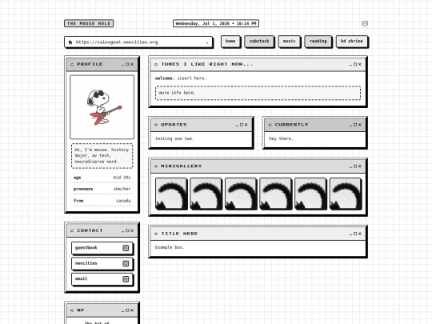Maximize the Title Here window

pos(355,234)
